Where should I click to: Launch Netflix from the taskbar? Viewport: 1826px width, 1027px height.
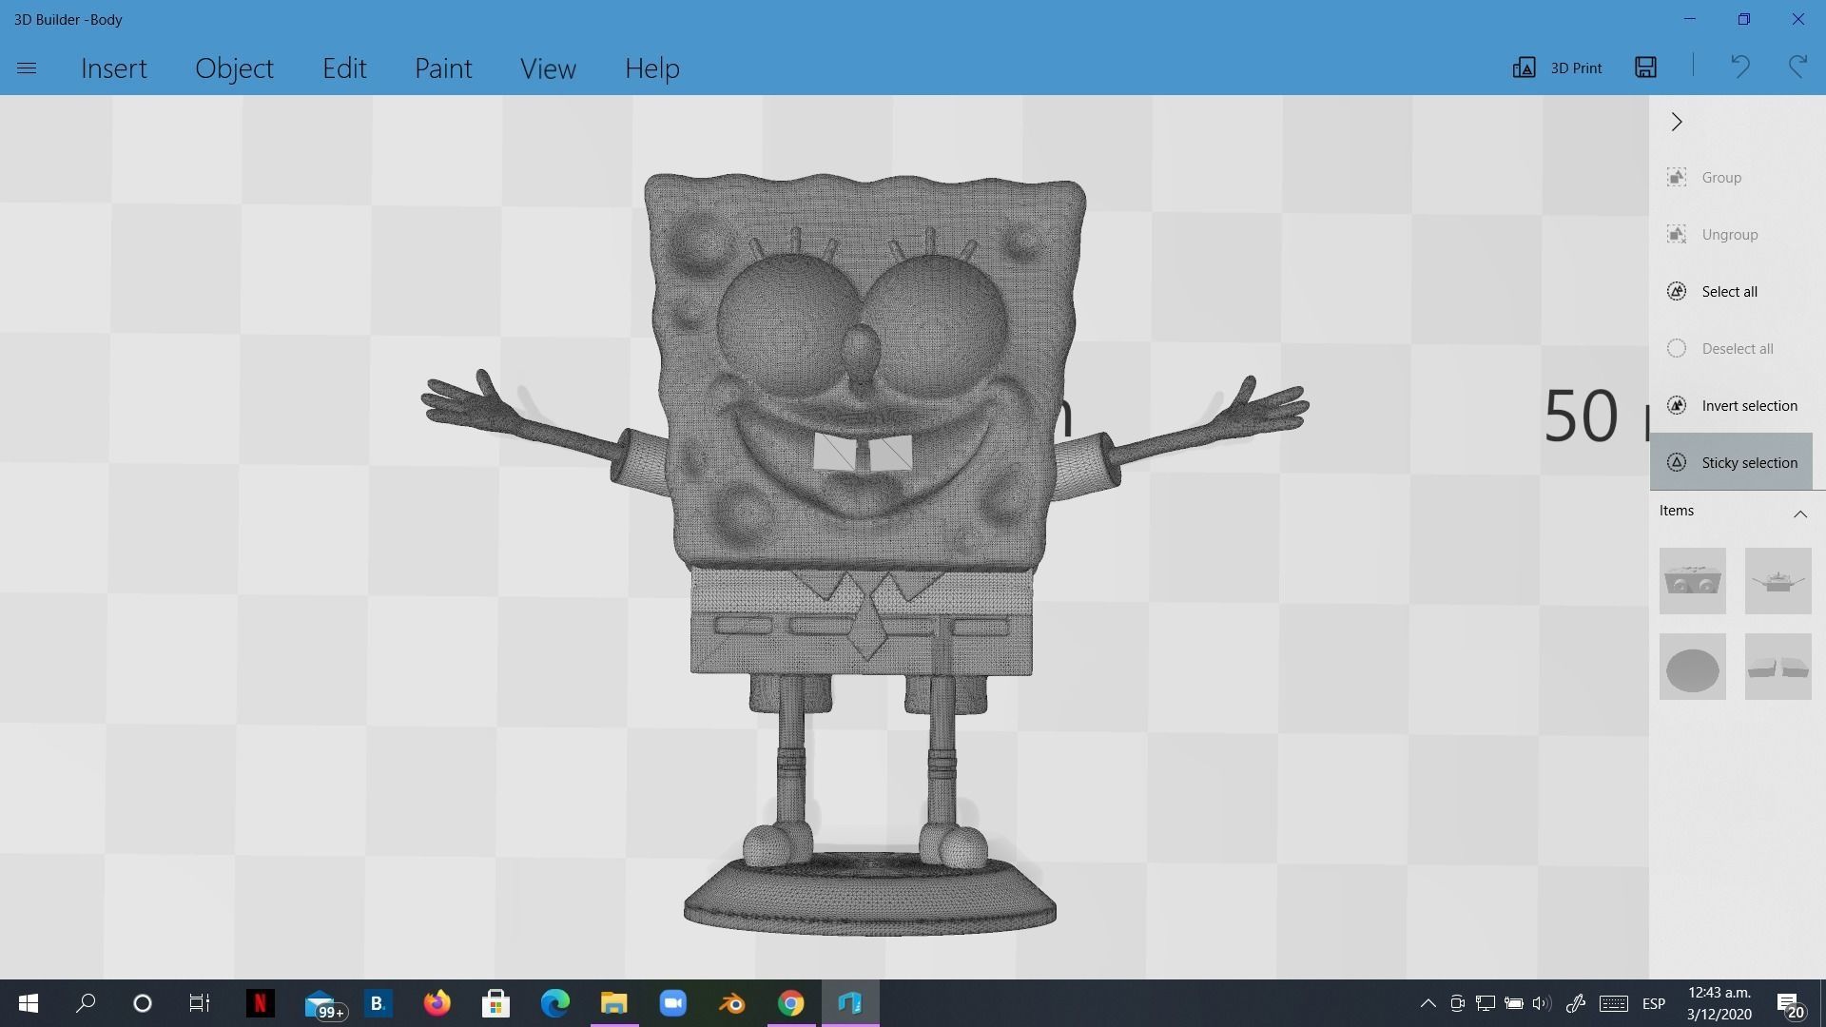(260, 1003)
